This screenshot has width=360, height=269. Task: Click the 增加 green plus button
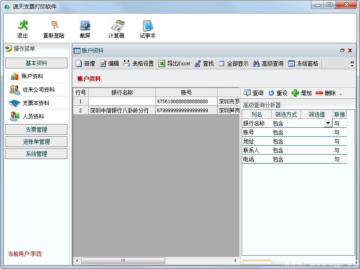[301, 93]
